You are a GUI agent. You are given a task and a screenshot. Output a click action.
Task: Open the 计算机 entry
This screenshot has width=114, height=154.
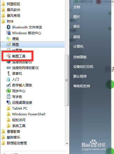[x=78, y=46]
